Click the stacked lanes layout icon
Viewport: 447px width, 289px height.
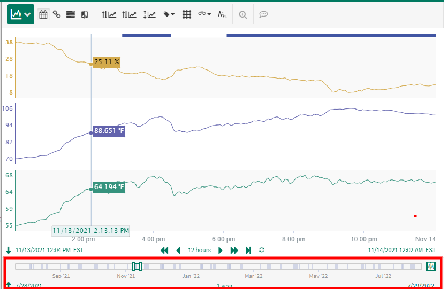(x=70, y=14)
